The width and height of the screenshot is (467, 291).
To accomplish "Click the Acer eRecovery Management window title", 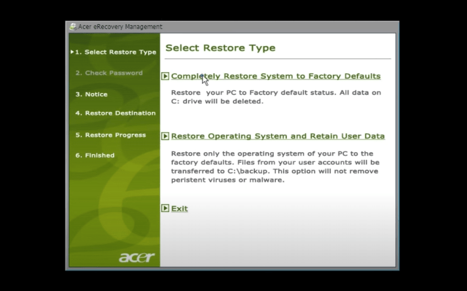I will pos(120,27).
